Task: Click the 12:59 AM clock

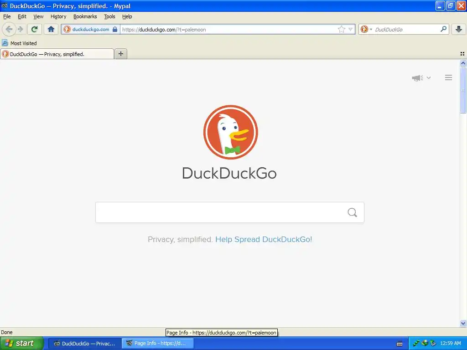Action: tap(450, 344)
